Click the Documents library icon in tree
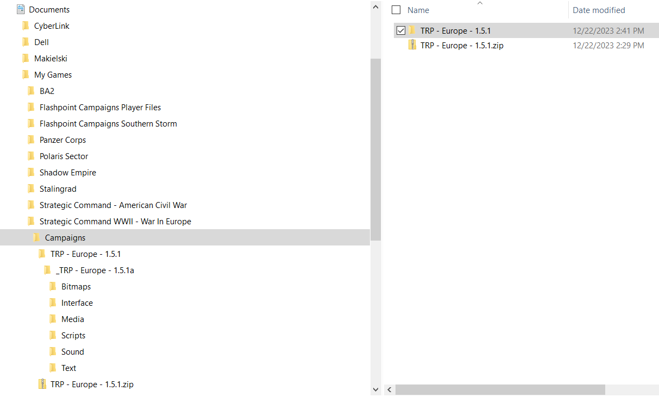 pyautogui.click(x=21, y=9)
